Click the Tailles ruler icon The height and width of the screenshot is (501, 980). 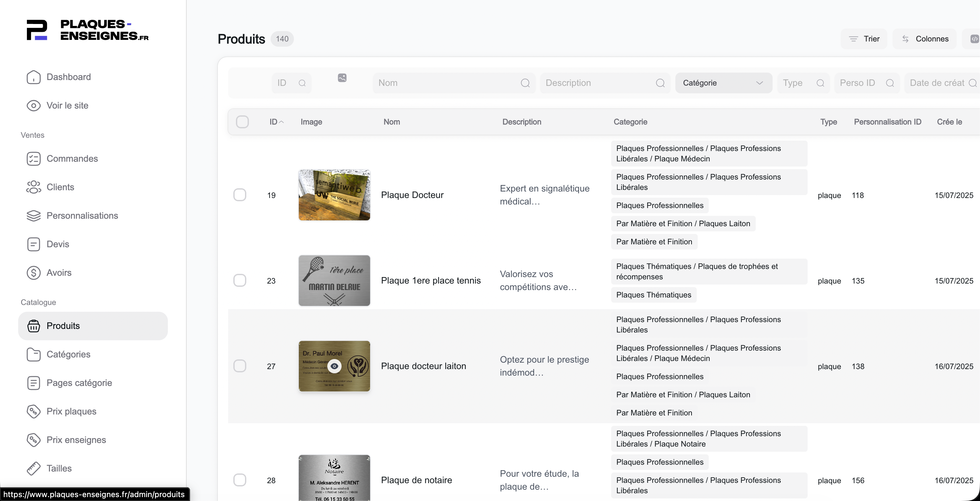click(x=33, y=469)
